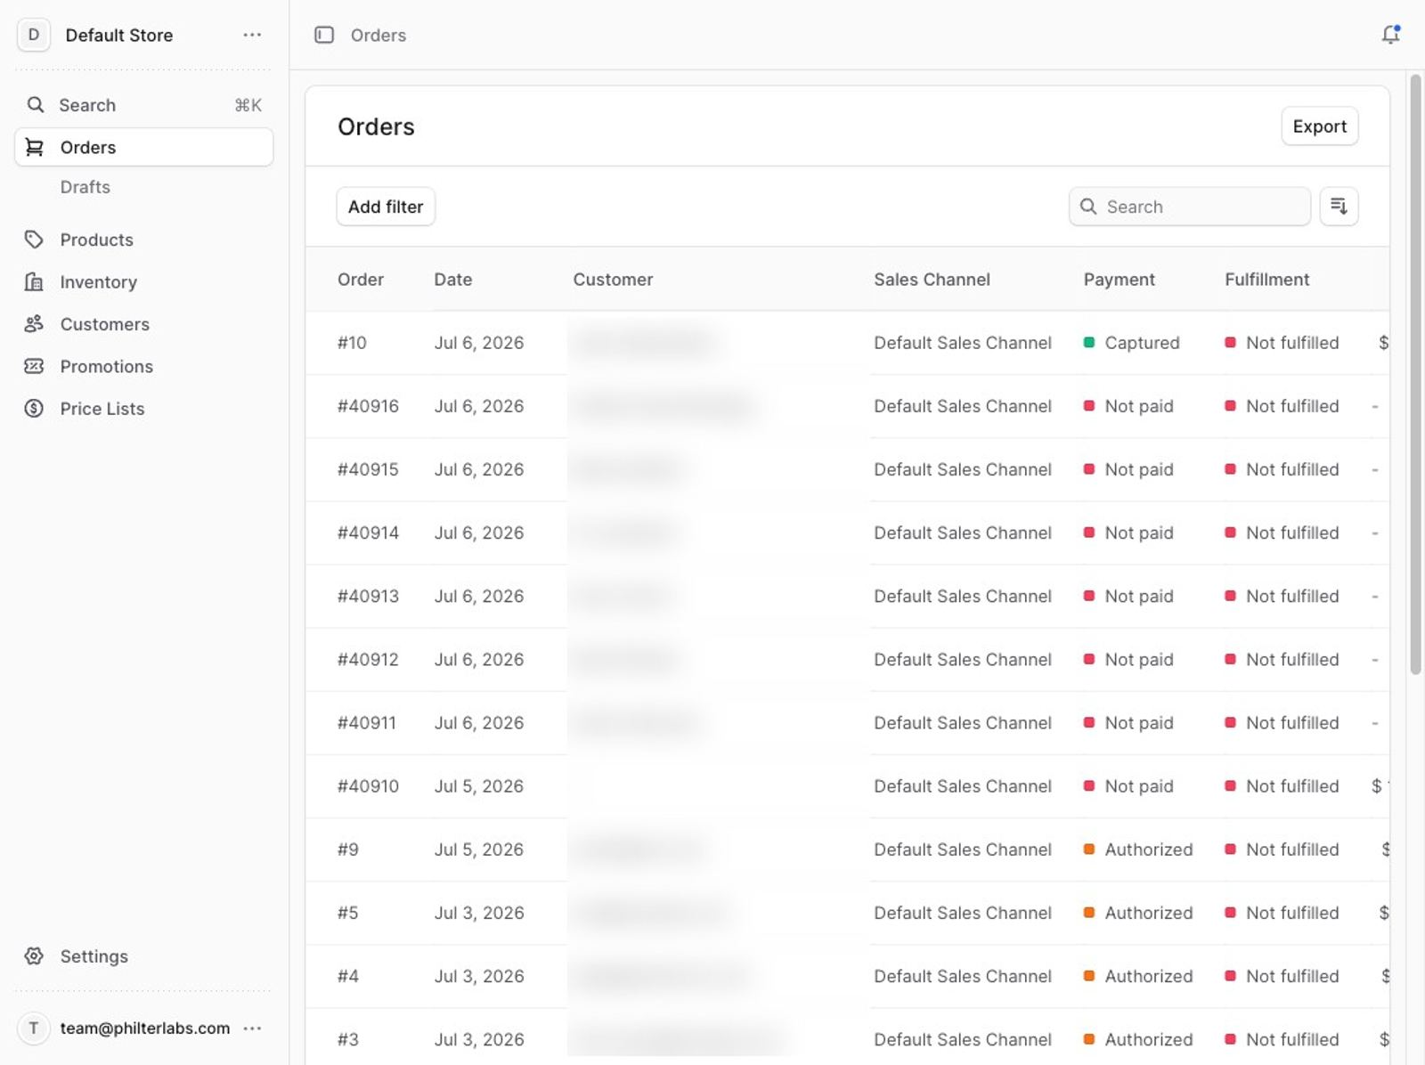Open order #40915
1425x1065 pixels.
847,469
